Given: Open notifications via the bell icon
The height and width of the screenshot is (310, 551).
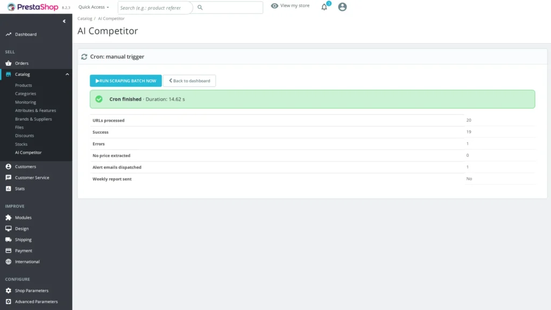Looking at the screenshot, I should click(324, 7).
